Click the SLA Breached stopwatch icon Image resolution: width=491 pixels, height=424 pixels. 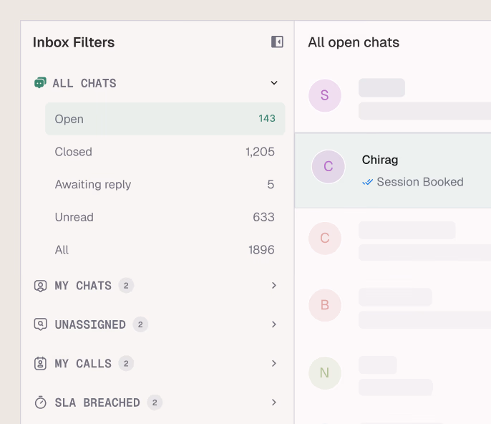pyautogui.click(x=41, y=403)
